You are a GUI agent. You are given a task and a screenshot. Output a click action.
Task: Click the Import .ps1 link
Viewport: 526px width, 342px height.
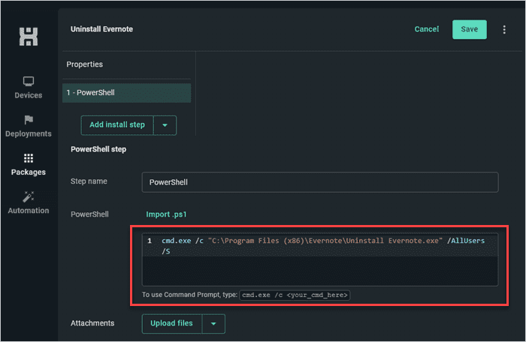(166, 214)
